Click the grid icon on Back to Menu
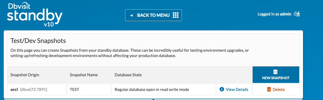The height and width of the screenshot is (100, 323). 176,15
